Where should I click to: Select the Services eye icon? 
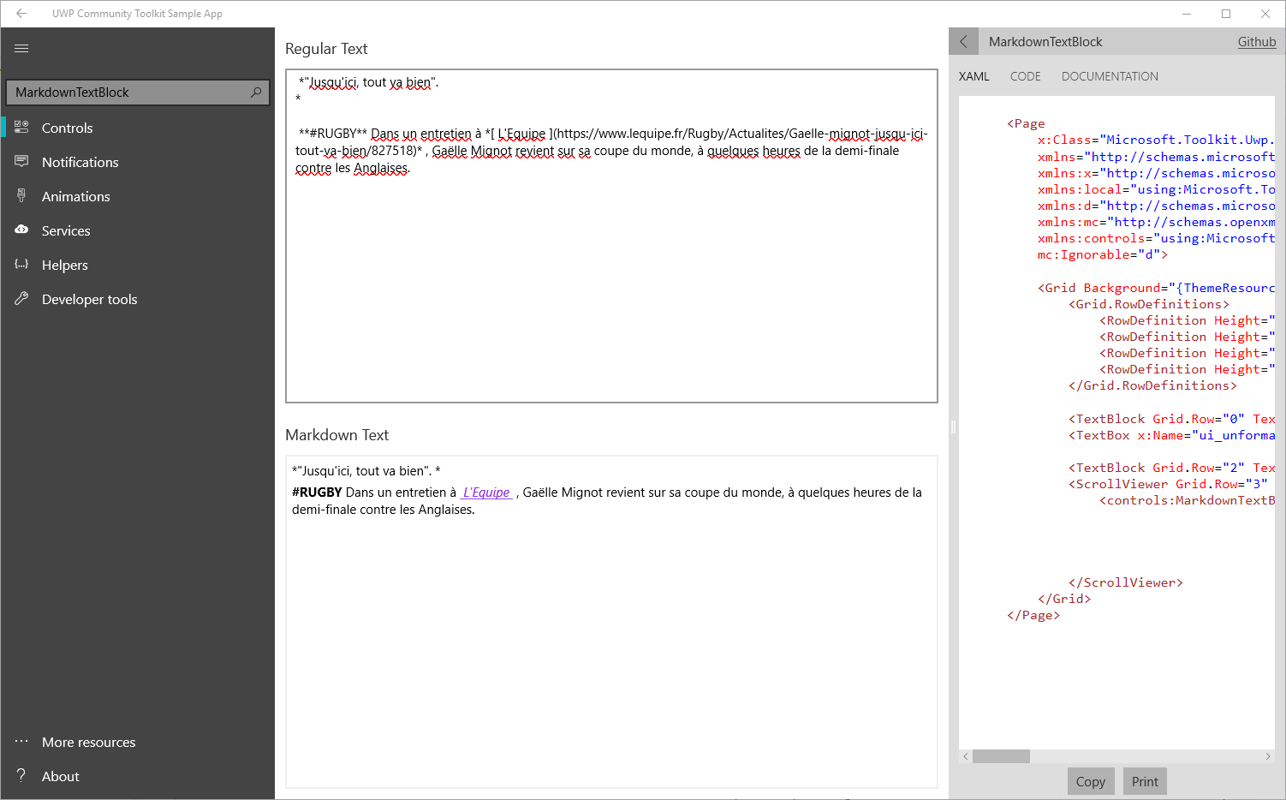click(21, 230)
